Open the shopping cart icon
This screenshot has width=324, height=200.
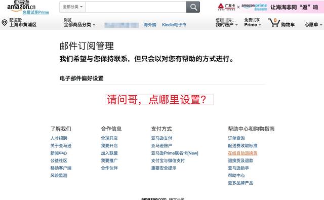pyautogui.click(x=274, y=22)
